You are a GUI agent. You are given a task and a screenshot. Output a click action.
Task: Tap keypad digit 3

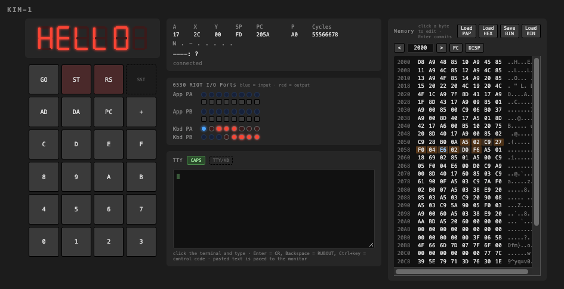[141, 241]
